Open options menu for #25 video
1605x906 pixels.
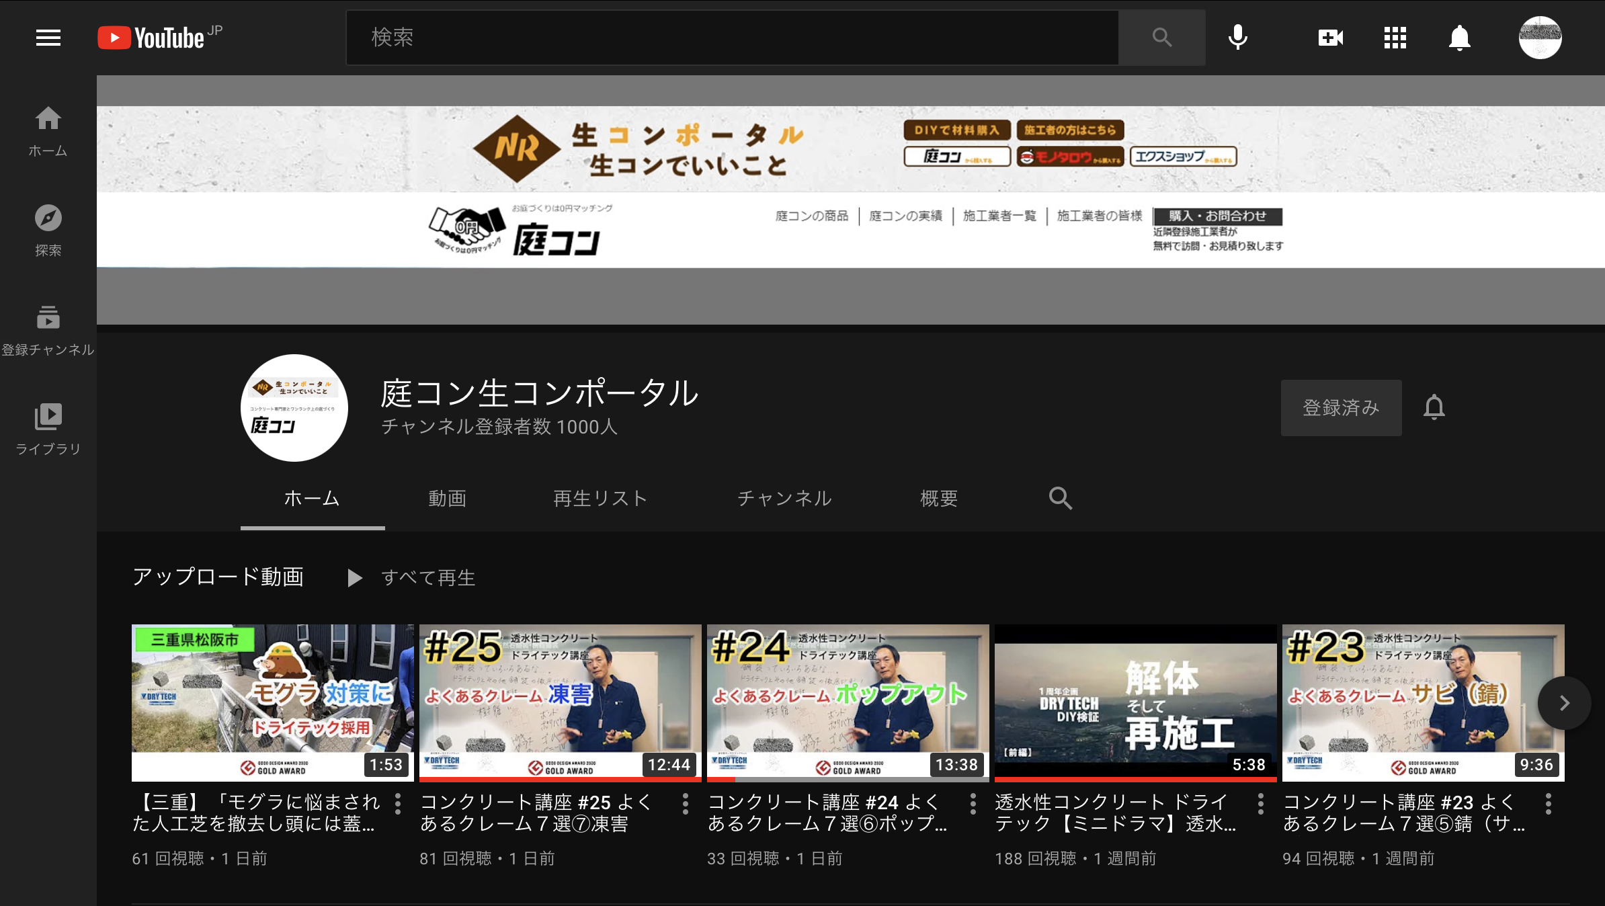pyautogui.click(x=686, y=804)
